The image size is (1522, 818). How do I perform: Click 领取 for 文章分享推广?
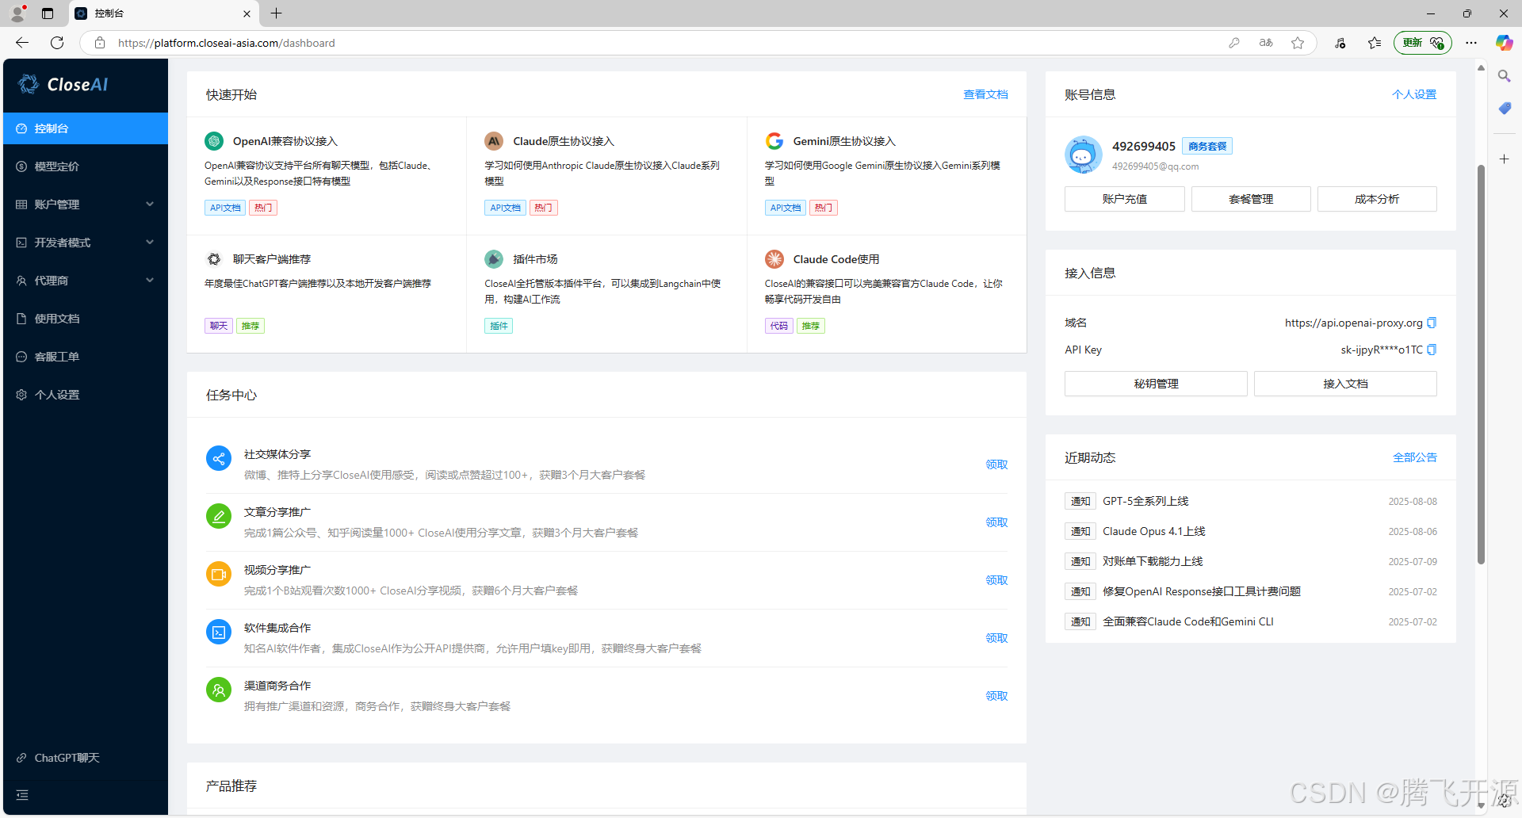996,522
